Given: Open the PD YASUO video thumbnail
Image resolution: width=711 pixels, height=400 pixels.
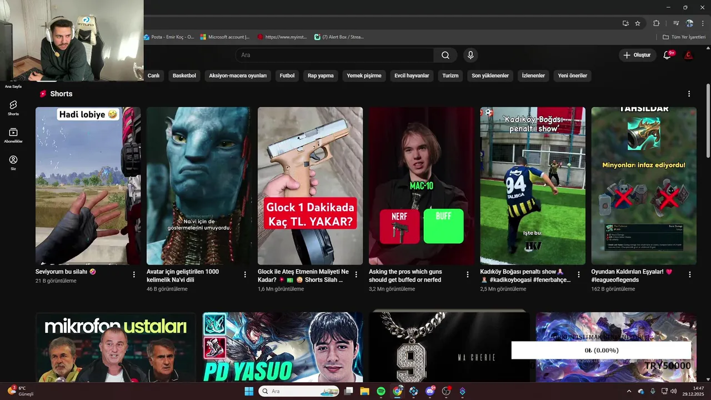Looking at the screenshot, I should (283, 347).
